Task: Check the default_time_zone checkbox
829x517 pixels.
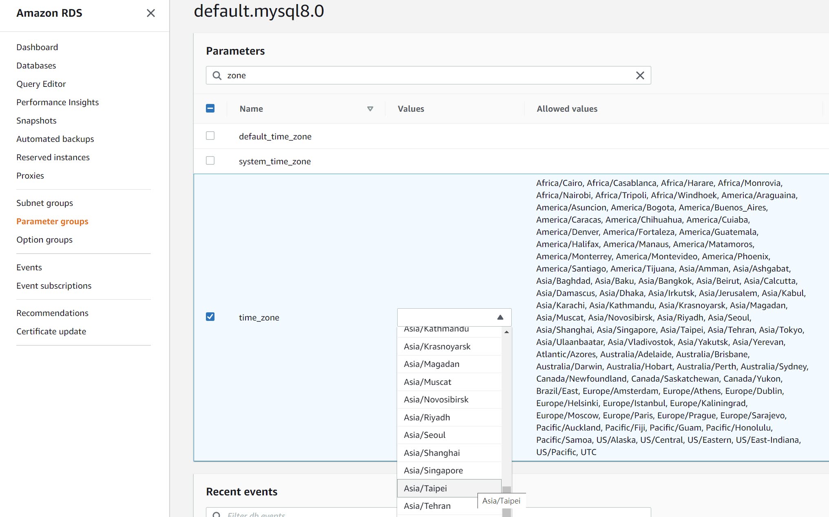Action: 210,136
